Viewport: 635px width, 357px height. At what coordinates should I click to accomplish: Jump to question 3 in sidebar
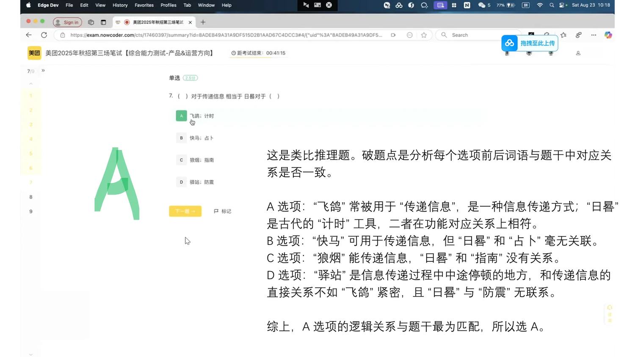[31, 124]
